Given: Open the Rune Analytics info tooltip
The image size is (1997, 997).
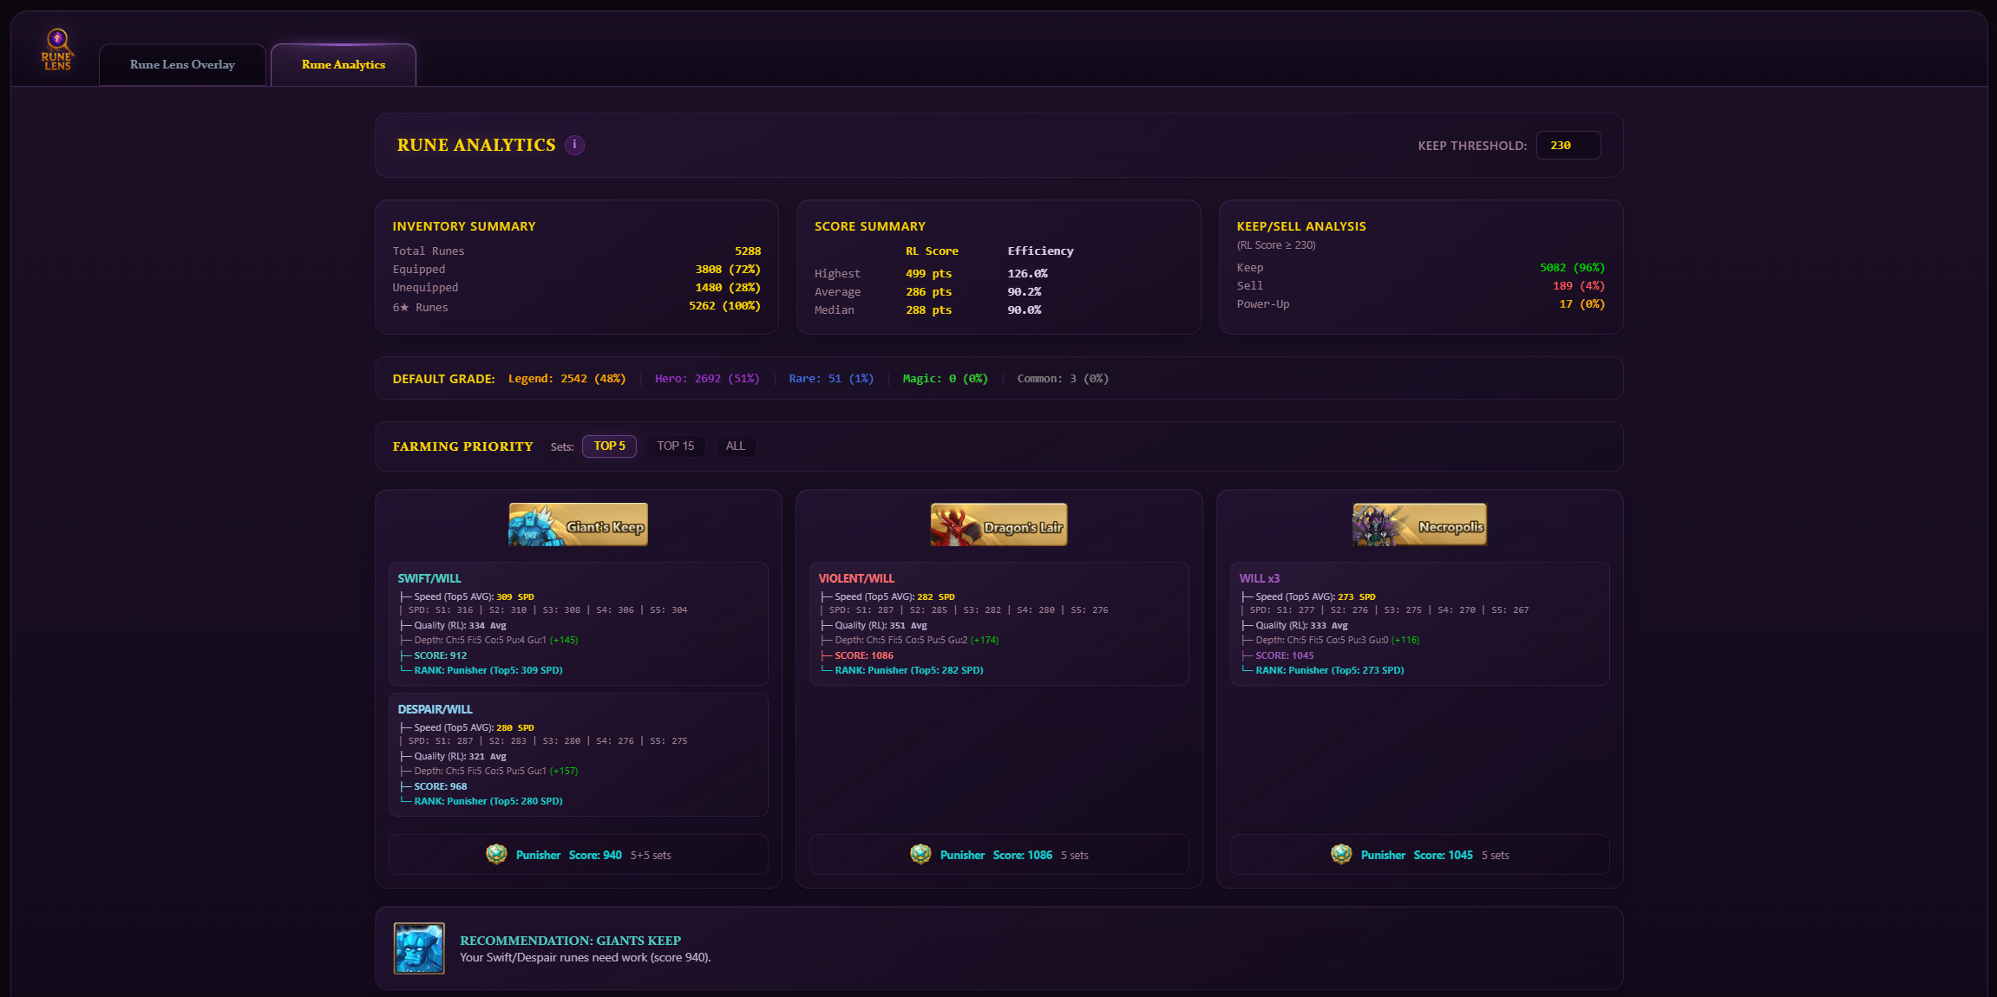Looking at the screenshot, I should [574, 145].
